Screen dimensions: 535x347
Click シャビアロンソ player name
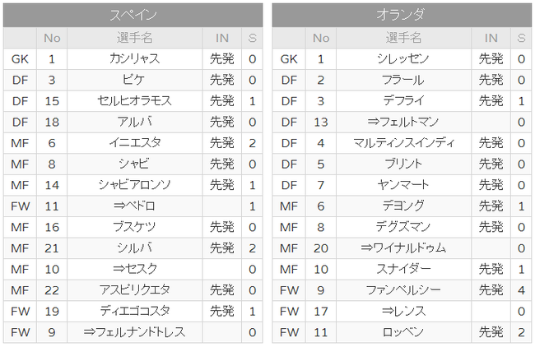134,185
